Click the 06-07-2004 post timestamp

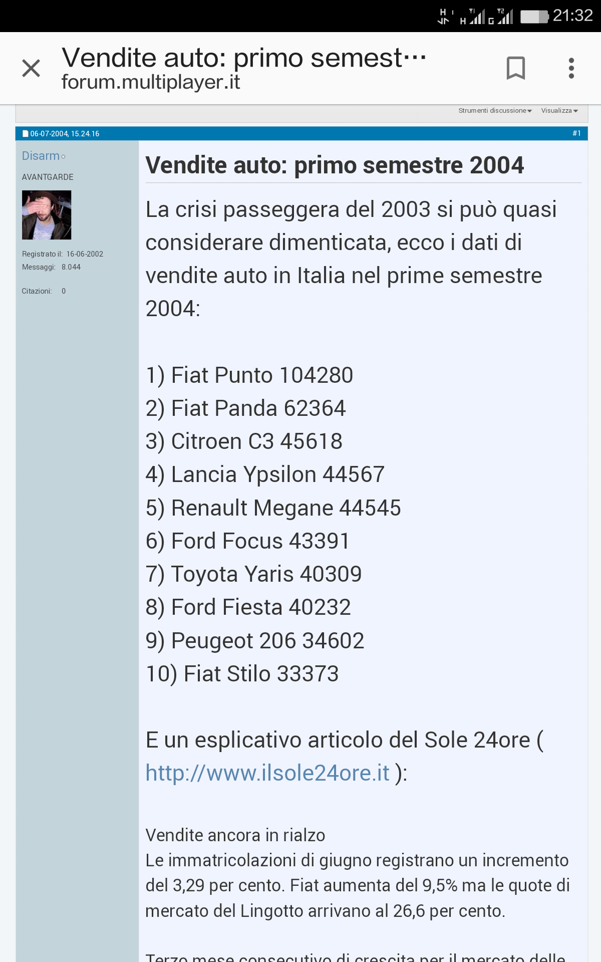coord(65,134)
